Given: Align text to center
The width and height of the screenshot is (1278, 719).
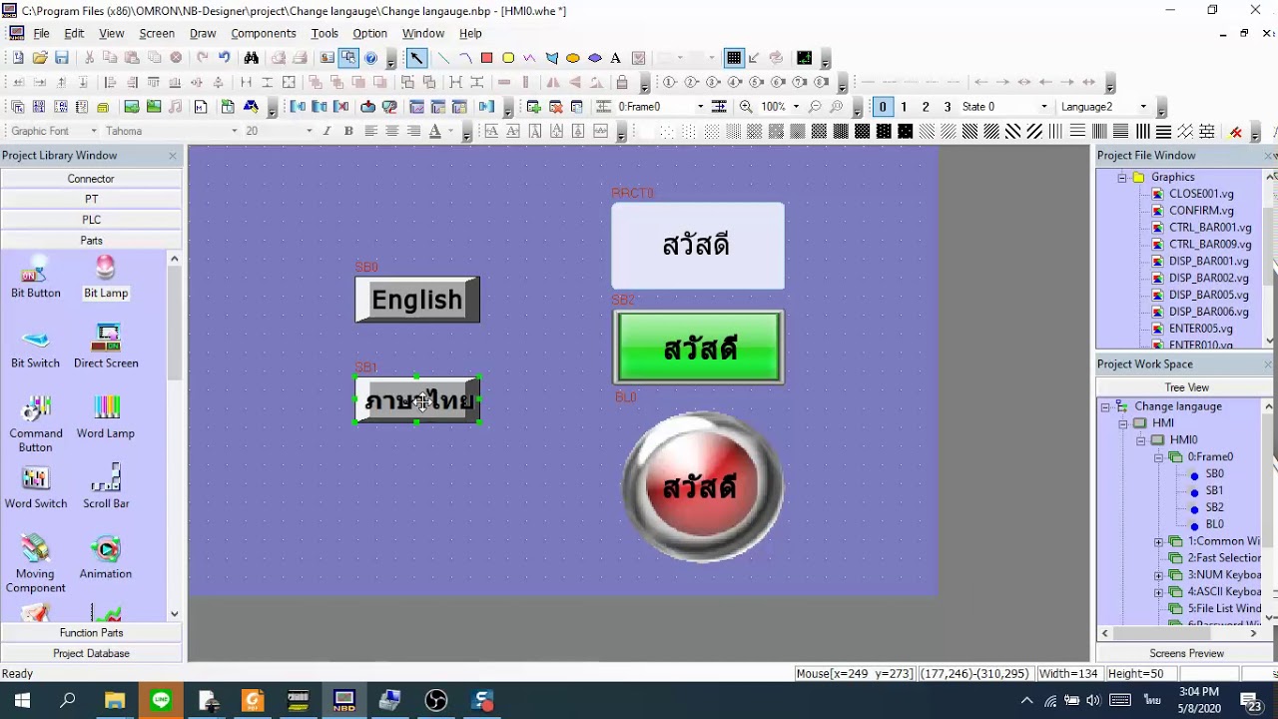Looking at the screenshot, I should coord(391,131).
